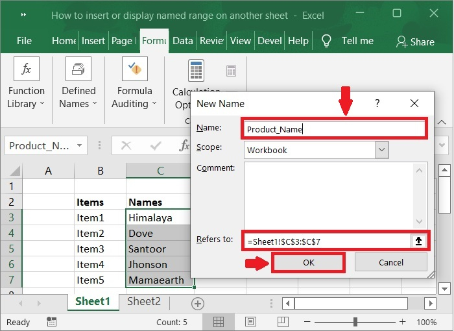454x331 pixels.
Task: Open the Function Library group
Action: [x=26, y=84]
